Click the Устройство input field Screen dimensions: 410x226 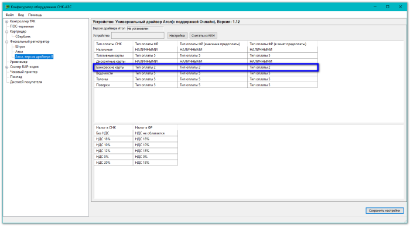[x=138, y=36]
